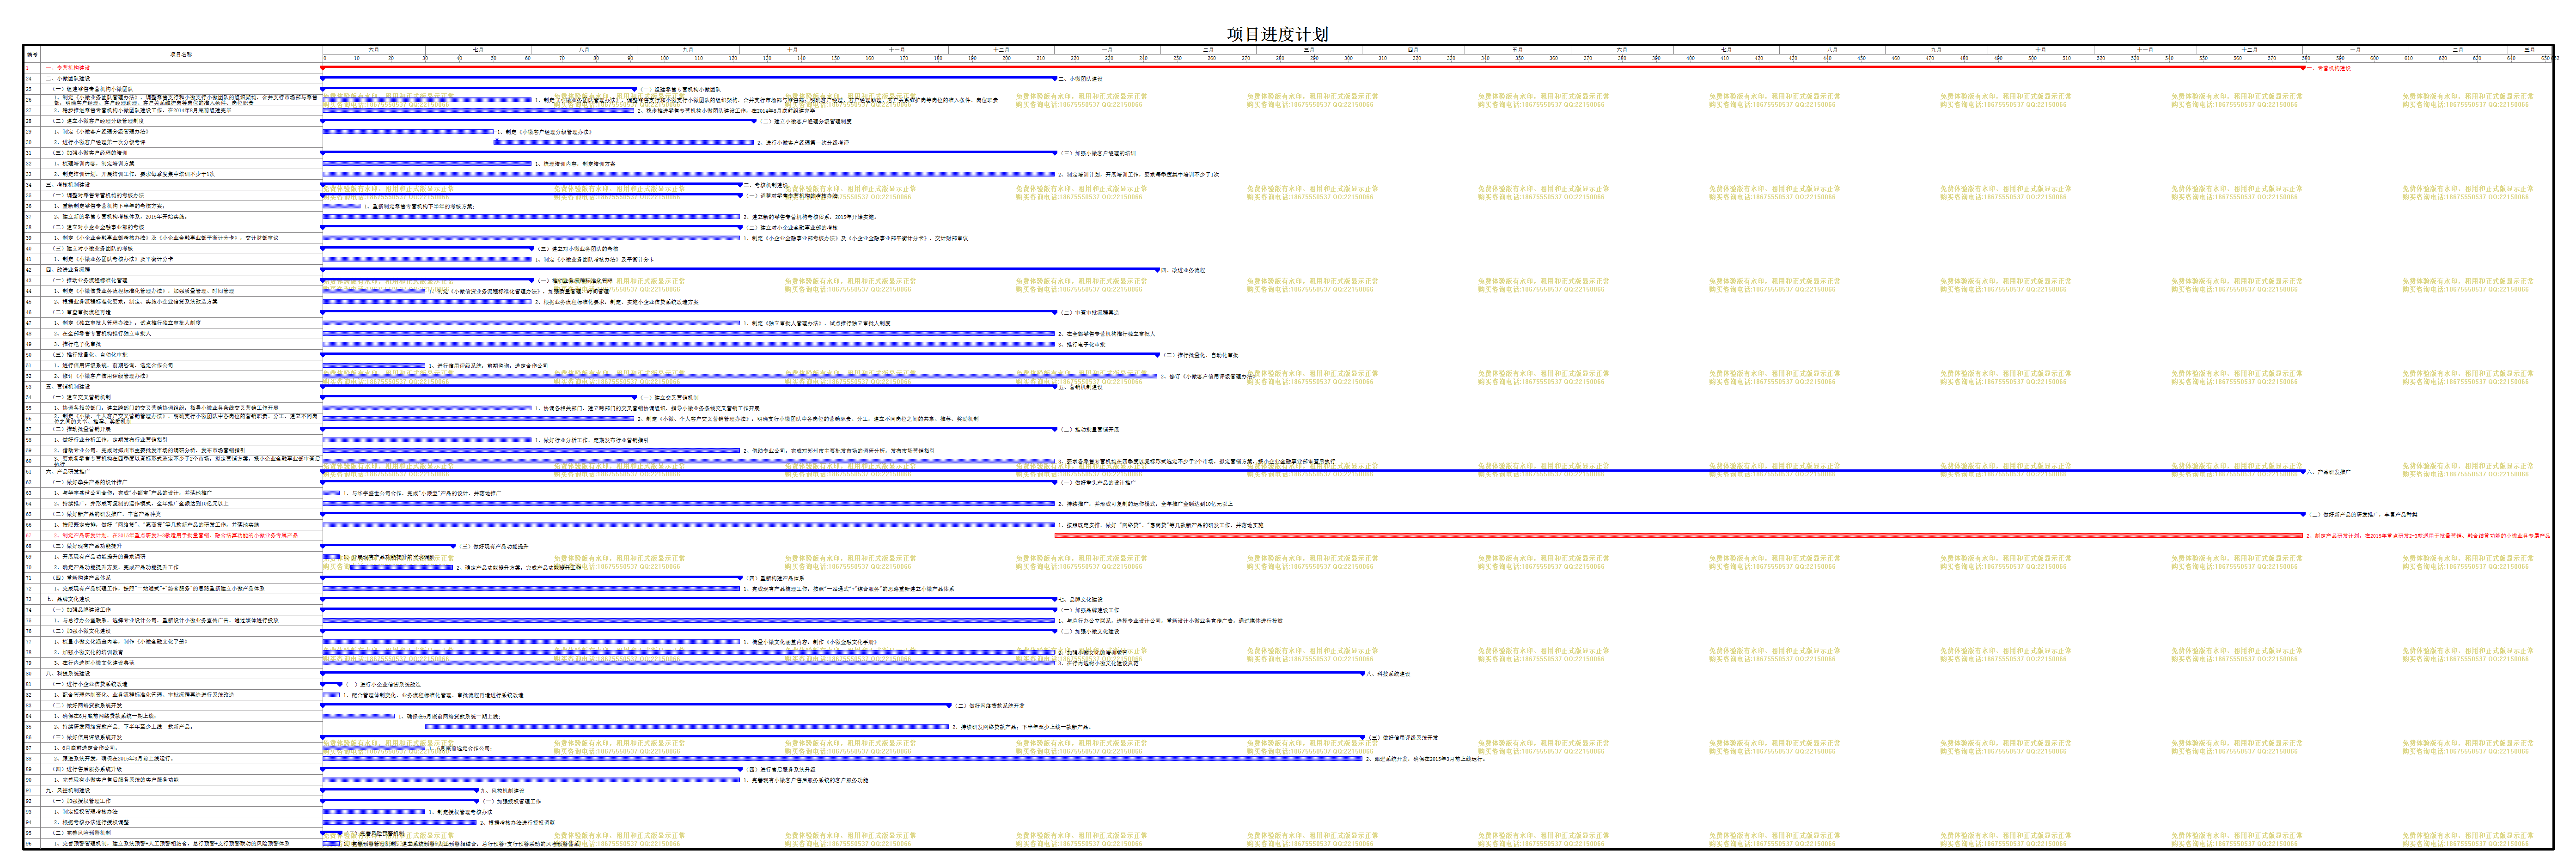Select row 24 二、小微团队建设 in the task list
This screenshot has width=2576, height=851.
[172, 78]
